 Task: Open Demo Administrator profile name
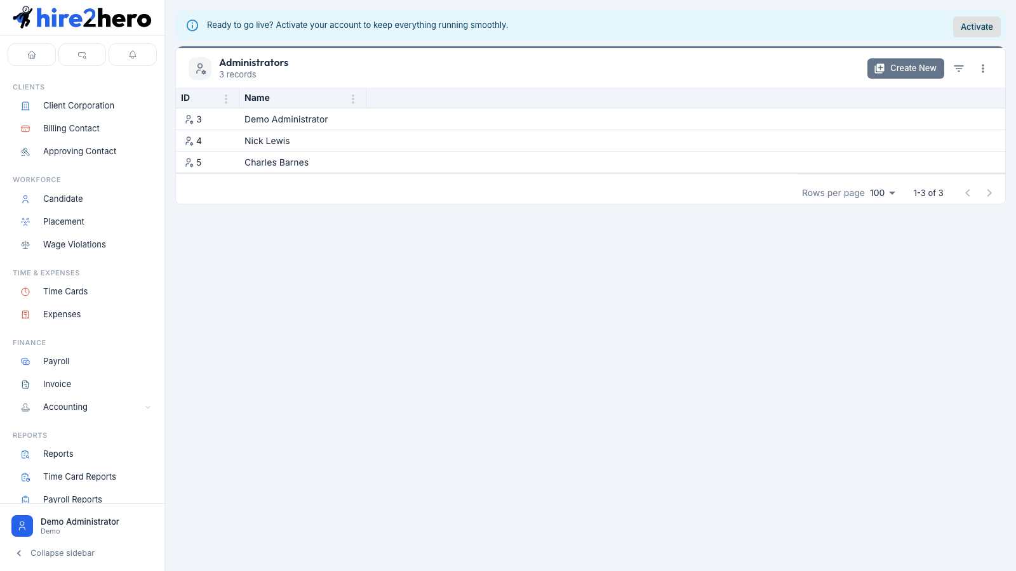[80, 522]
